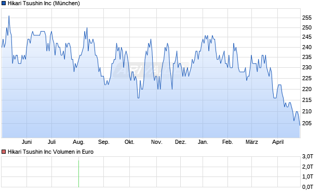Click the 'Hikari Tsushin Inc Volumen in Euro' label
Screen dimensions: 322x192
[x=50, y=152]
